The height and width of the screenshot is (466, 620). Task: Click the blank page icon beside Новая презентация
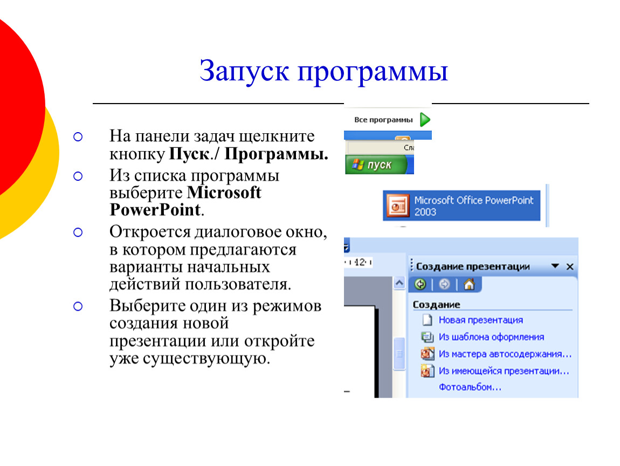[x=427, y=320]
